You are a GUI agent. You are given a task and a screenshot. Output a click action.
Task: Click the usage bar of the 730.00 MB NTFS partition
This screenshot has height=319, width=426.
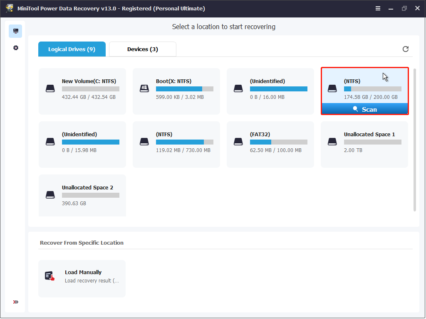point(184,142)
